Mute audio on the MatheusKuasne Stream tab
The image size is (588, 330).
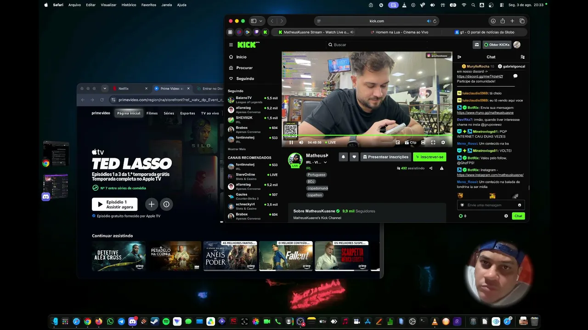[352, 32]
